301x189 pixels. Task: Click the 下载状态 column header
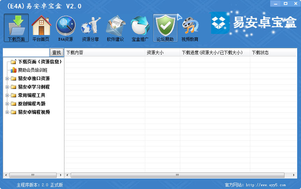(x=273, y=52)
